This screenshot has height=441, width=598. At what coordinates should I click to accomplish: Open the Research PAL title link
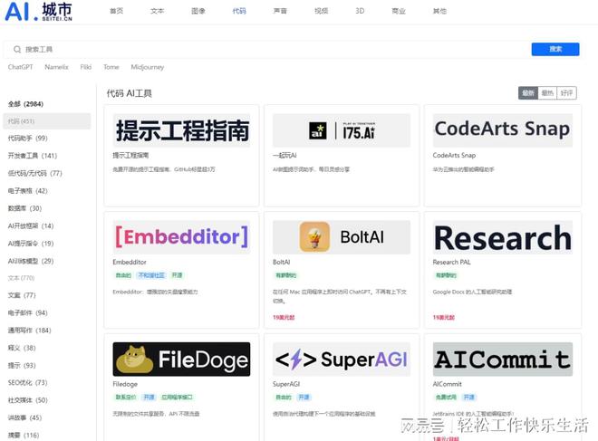tap(451, 262)
